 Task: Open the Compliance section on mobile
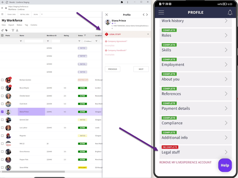tap(195, 123)
